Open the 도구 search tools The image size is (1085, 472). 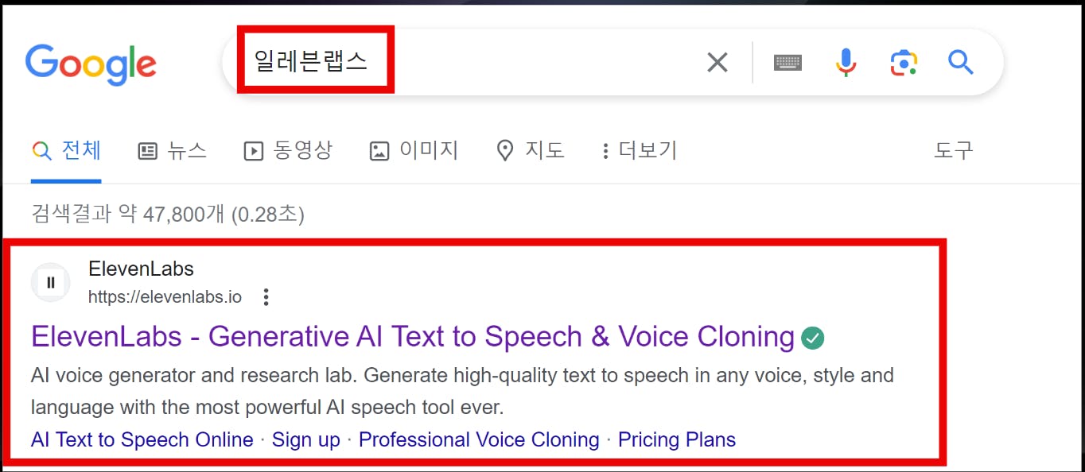tap(953, 150)
